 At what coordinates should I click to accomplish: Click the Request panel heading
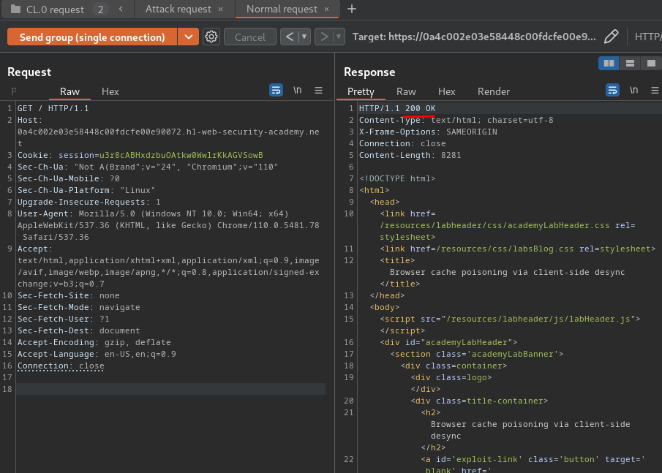click(29, 72)
